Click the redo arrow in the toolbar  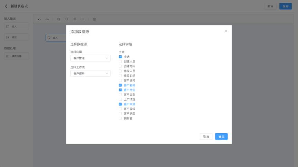click(x=47, y=19)
